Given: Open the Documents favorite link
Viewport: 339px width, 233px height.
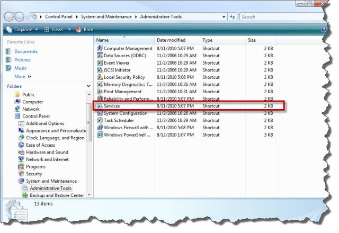Looking at the screenshot, I should pyautogui.click(x=26, y=51).
